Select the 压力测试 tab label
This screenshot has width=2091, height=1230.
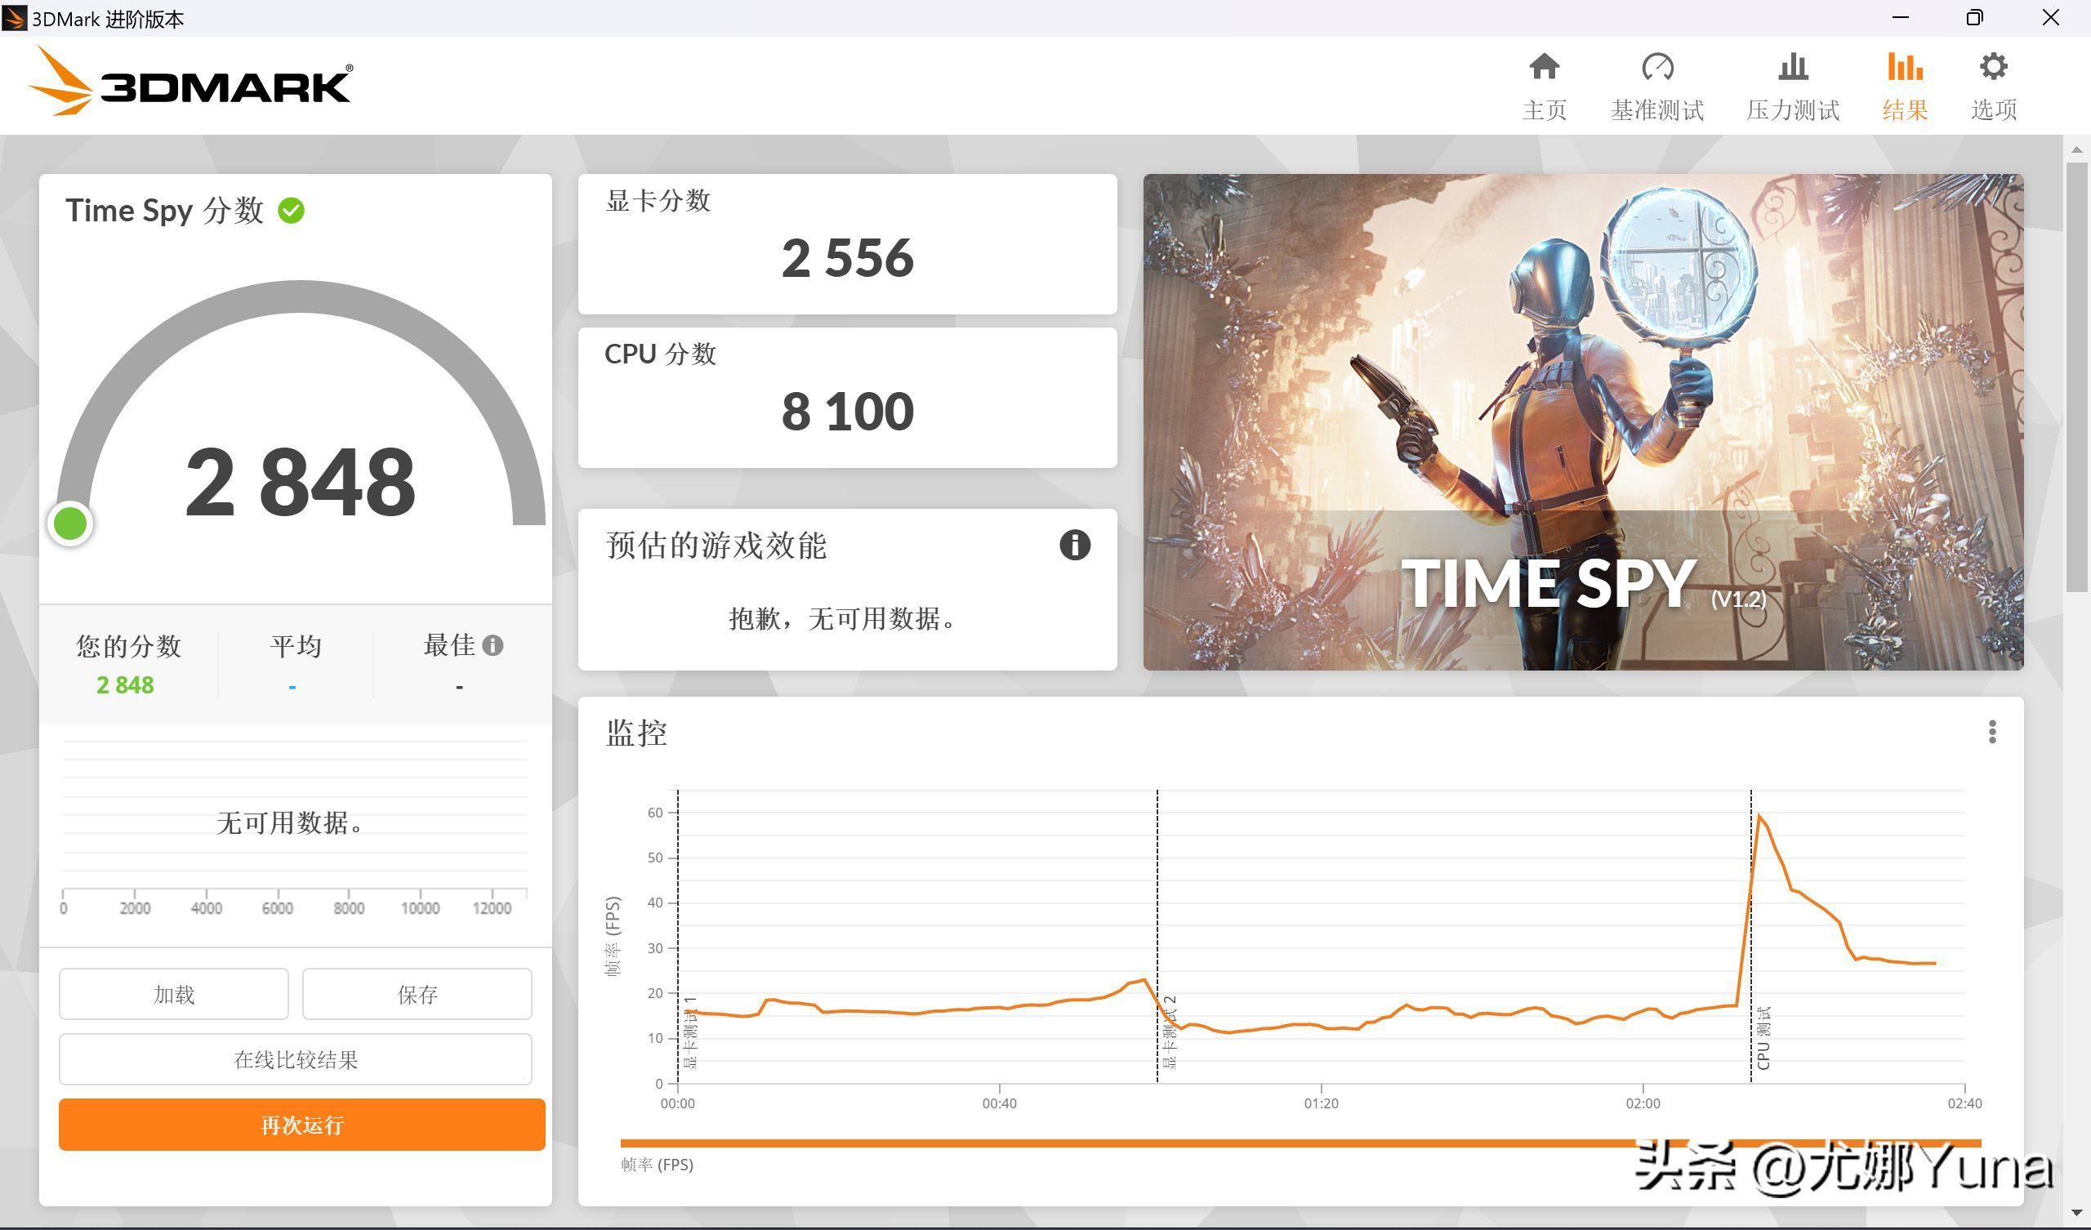(1793, 109)
